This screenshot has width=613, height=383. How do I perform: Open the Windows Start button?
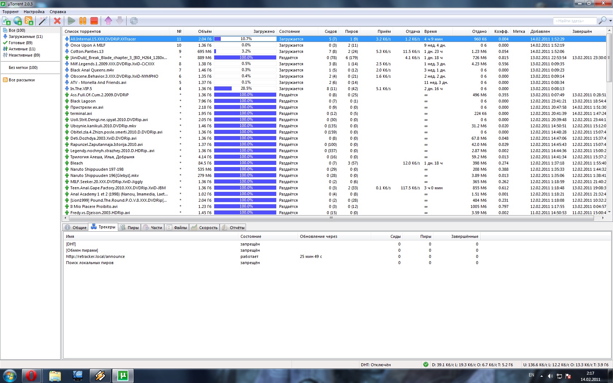tap(10, 375)
